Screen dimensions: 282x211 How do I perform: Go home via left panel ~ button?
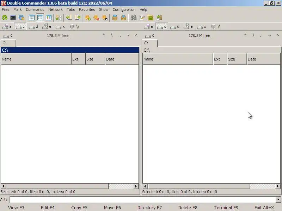point(128,36)
